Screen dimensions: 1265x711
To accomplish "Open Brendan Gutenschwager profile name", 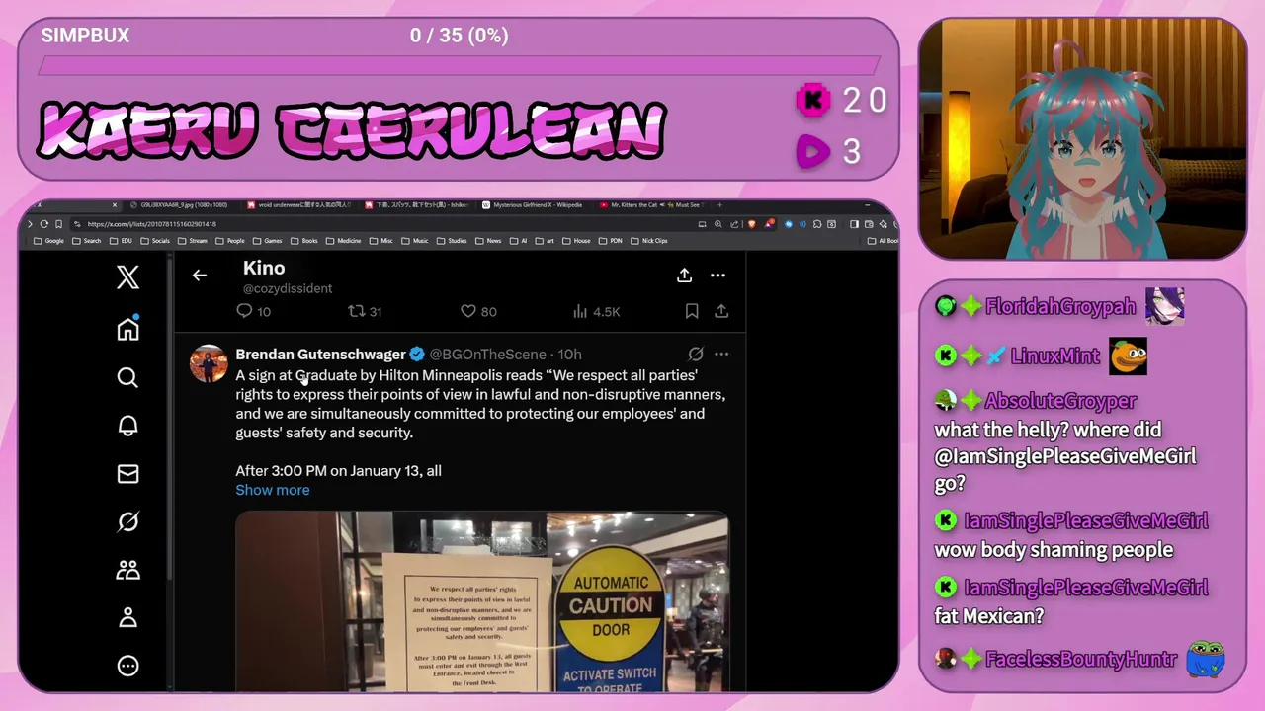I will coord(321,354).
